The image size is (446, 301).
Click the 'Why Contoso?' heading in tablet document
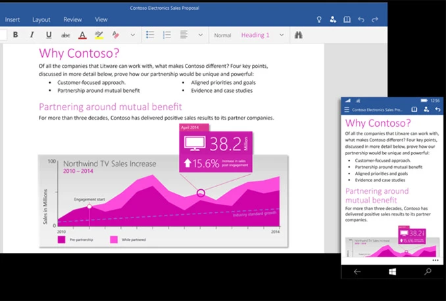[x=79, y=53]
